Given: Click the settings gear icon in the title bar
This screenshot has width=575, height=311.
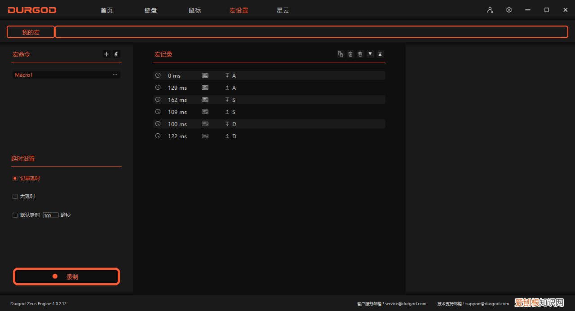Looking at the screenshot, I should [509, 9].
